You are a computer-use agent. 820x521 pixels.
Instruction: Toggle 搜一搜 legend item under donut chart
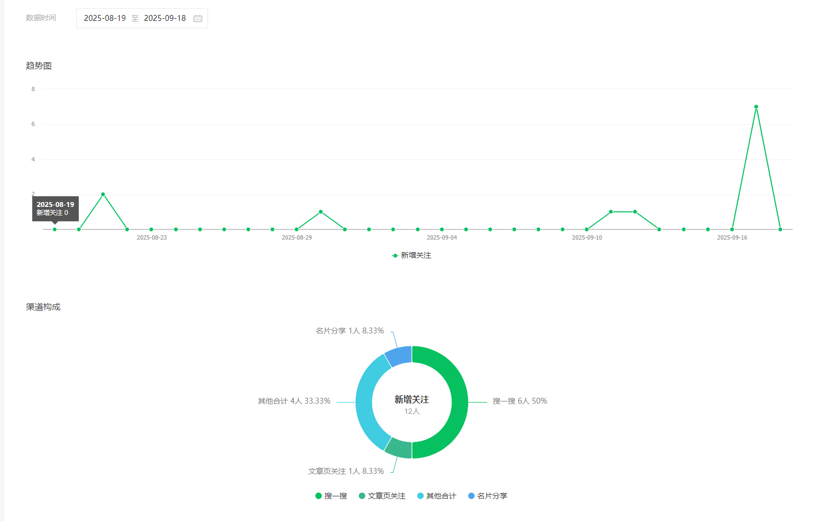[331, 496]
